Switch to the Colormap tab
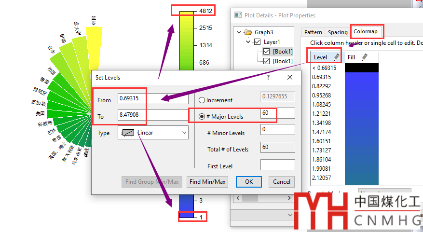The image size is (423, 232). [366, 31]
